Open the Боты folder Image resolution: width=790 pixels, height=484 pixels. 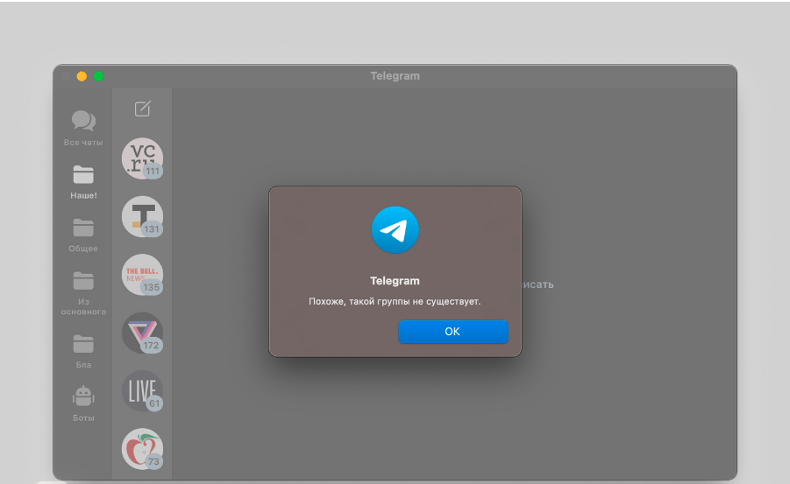[x=83, y=403]
